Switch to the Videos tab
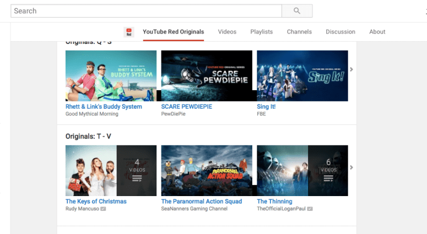This screenshot has width=427, height=234. 227,32
